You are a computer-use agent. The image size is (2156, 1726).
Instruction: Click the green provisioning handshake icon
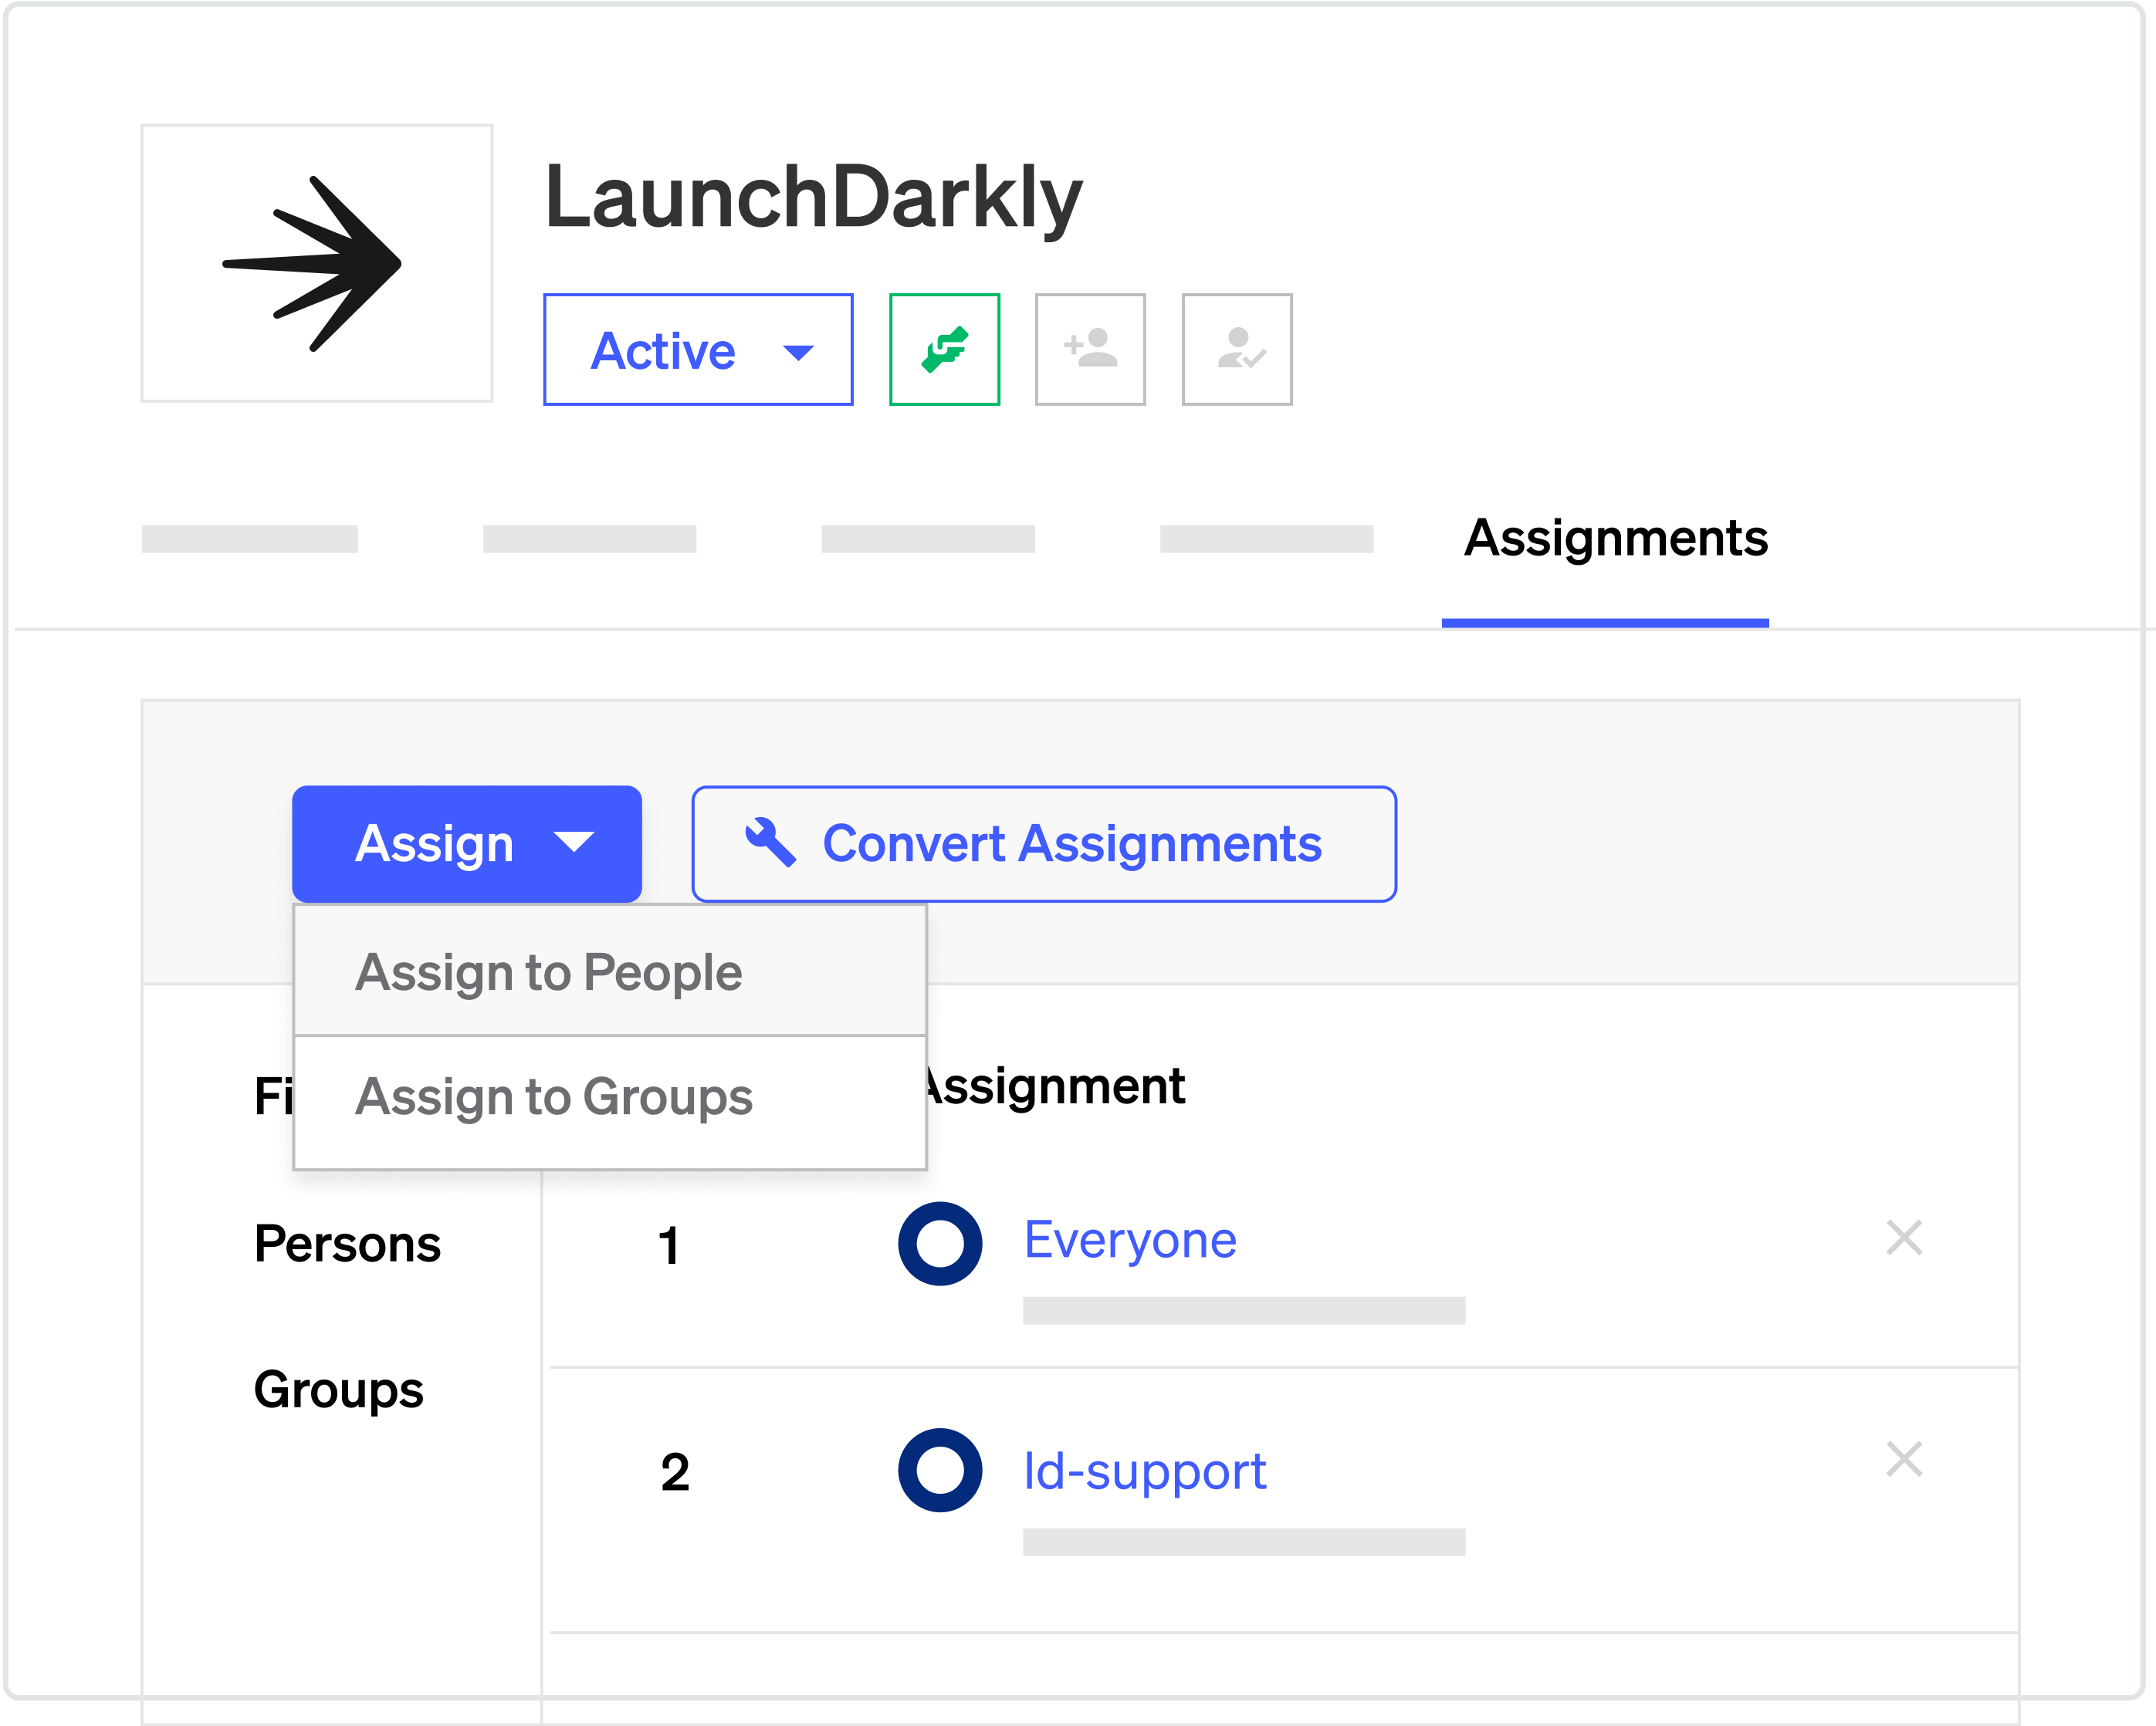coord(944,350)
